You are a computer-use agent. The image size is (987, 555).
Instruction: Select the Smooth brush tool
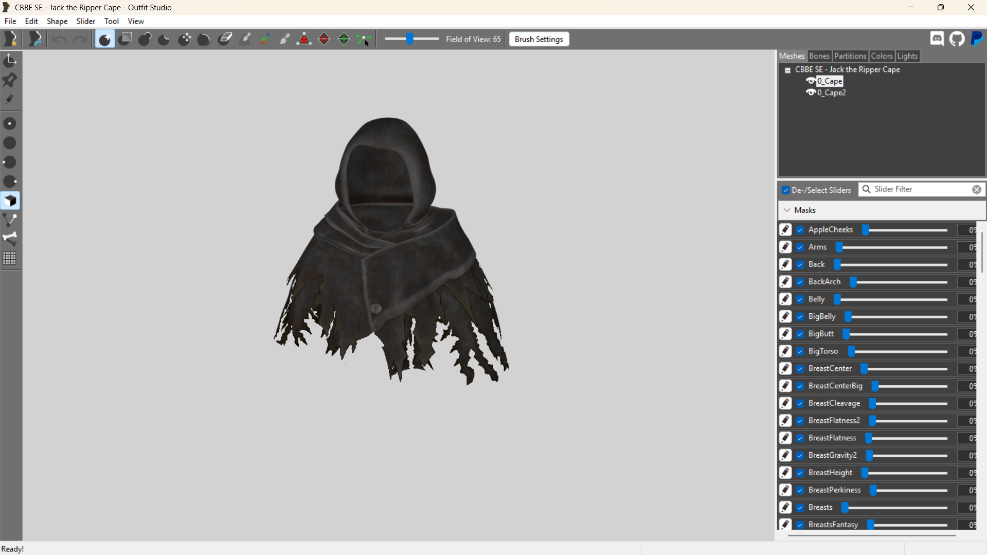click(204, 39)
